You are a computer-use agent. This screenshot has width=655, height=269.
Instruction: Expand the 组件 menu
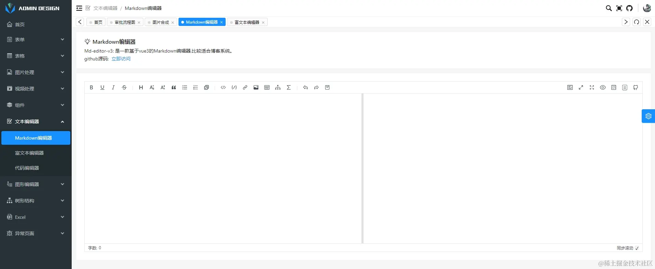click(36, 105)
